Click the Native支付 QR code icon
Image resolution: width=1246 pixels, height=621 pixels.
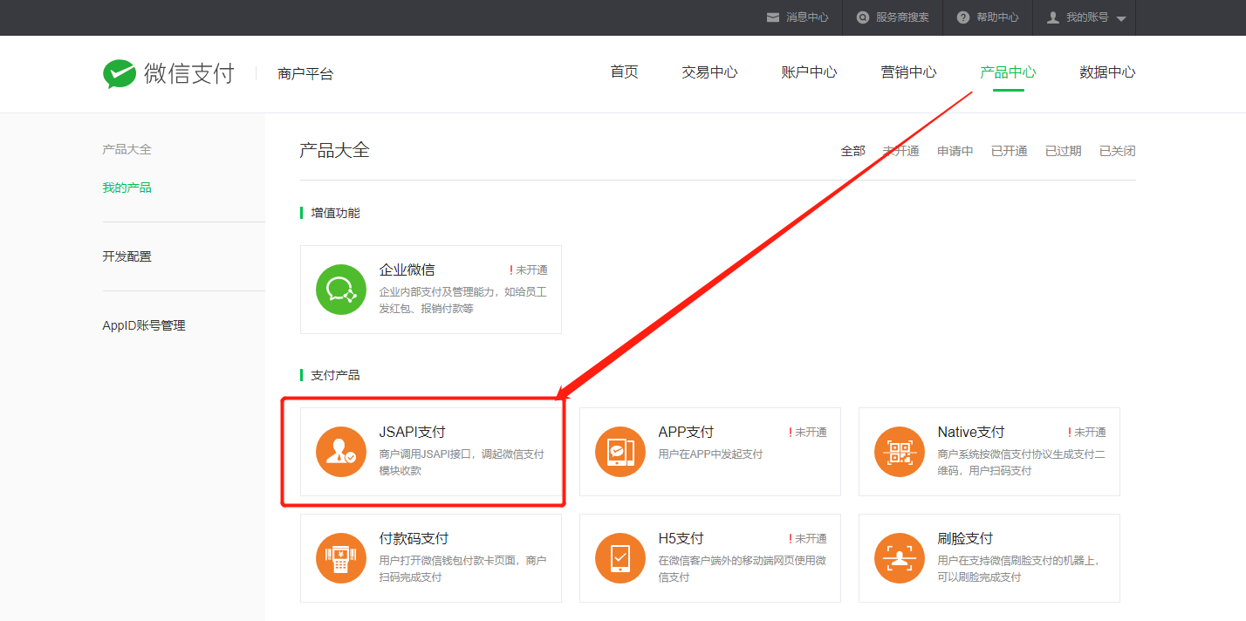pyautogui.click(x=900, y=452)
